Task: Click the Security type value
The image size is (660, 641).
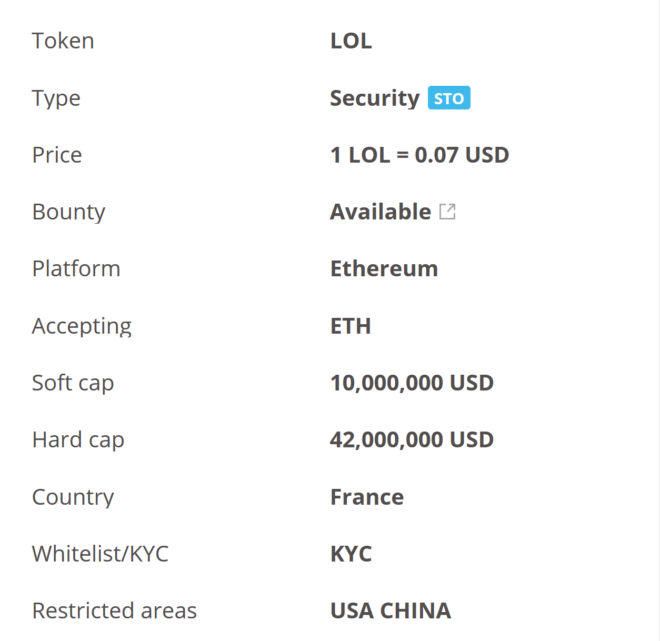Action: [x=375, y=98]
